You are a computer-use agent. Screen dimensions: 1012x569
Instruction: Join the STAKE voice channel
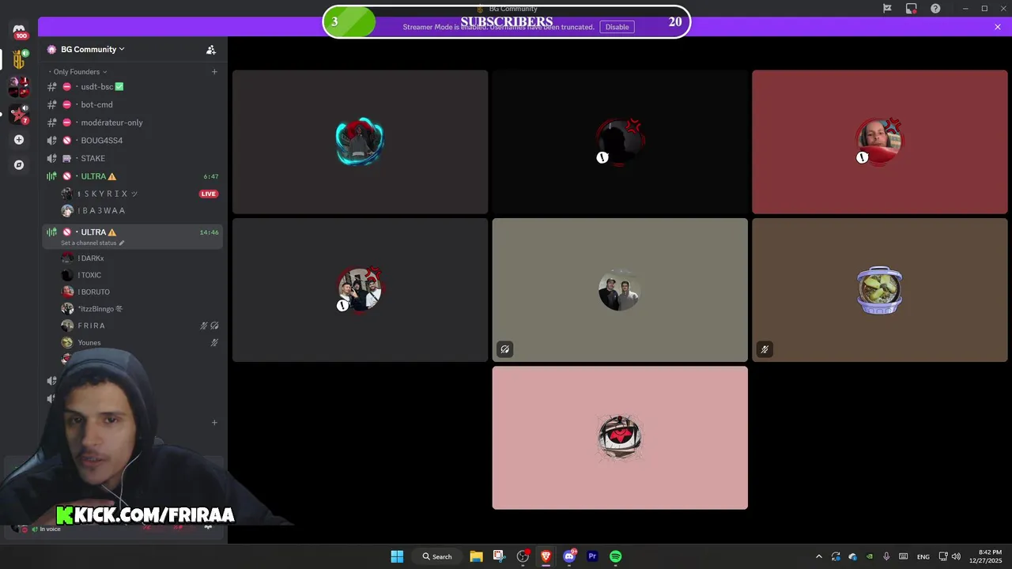point(132,158)
